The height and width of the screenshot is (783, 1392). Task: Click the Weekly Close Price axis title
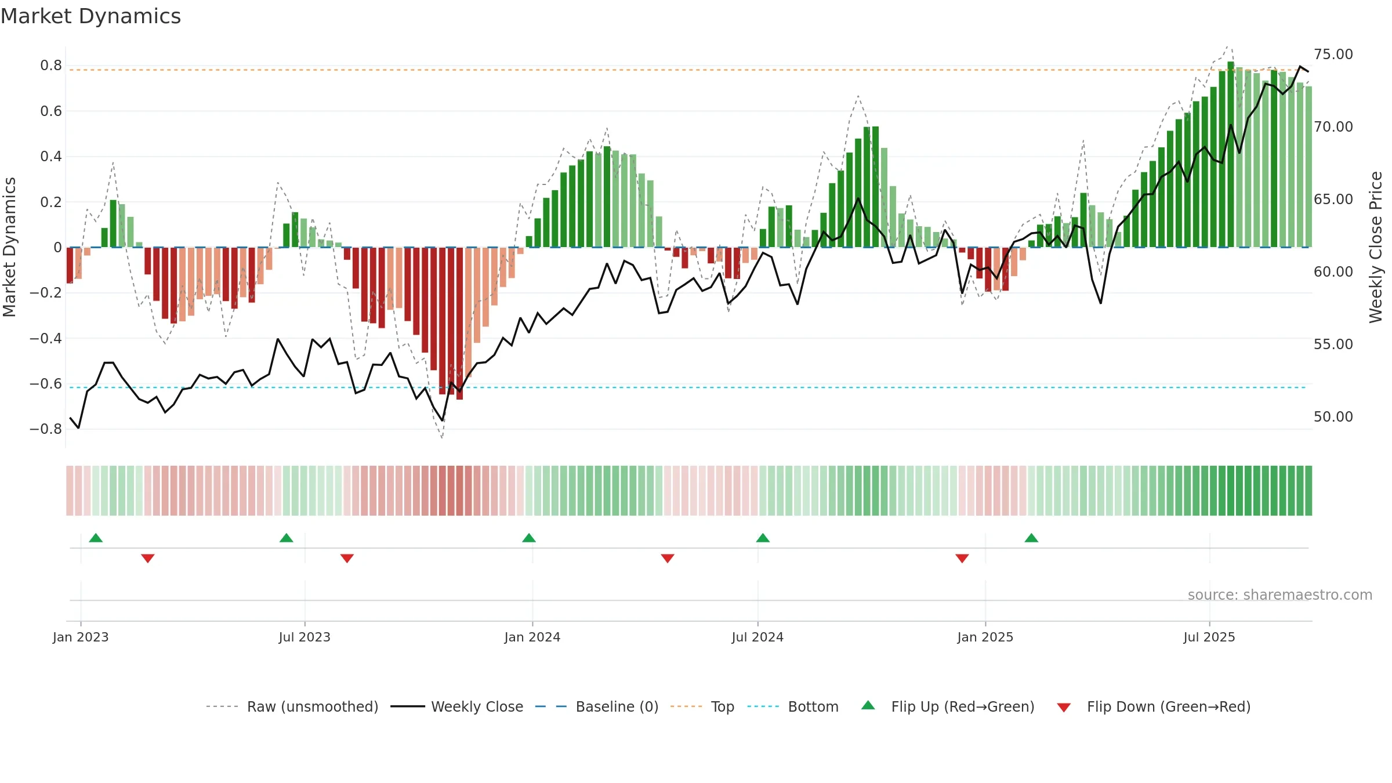coord(1376,247)
